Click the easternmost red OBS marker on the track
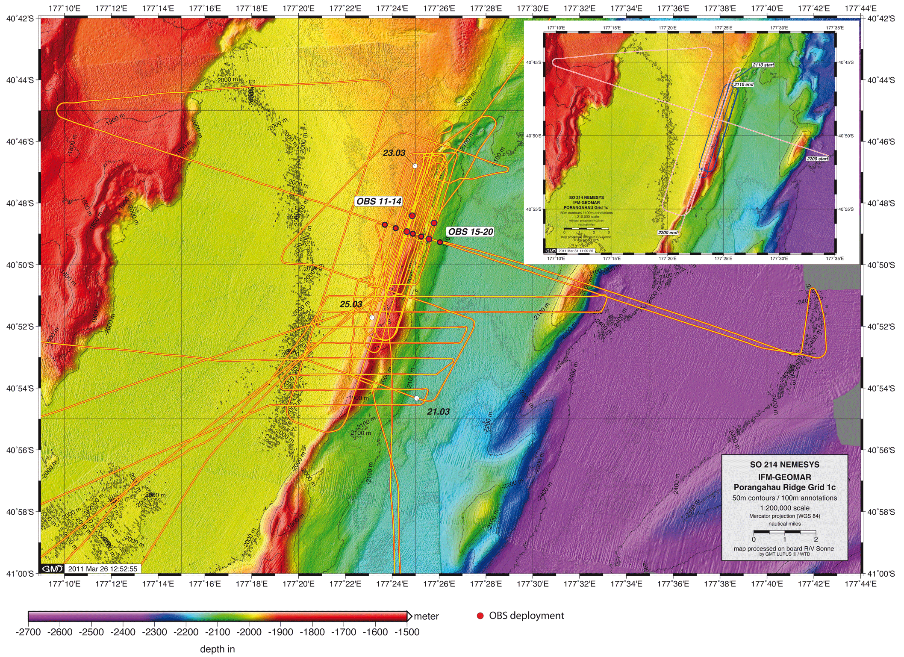The image size is (904, 657). point(440,242)
